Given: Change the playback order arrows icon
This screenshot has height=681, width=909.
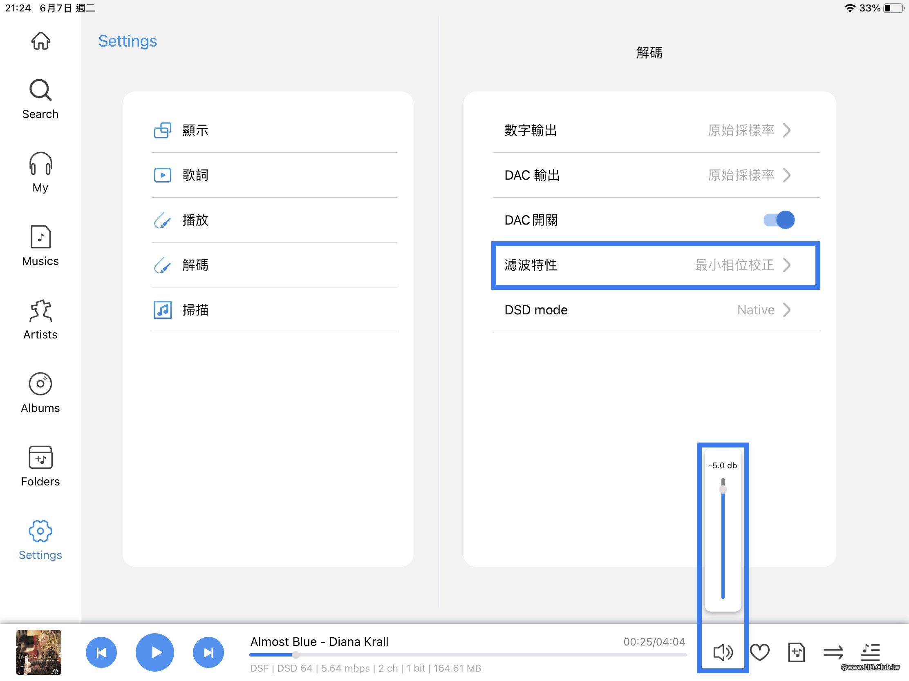Looking at the screenshot, I should pos(833,652).
